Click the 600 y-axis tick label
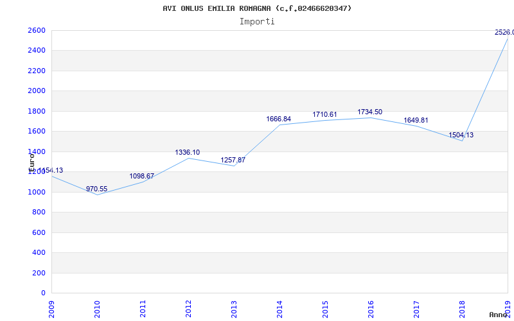The width and height of the screenshot is (514, 321). pos(39,232)
